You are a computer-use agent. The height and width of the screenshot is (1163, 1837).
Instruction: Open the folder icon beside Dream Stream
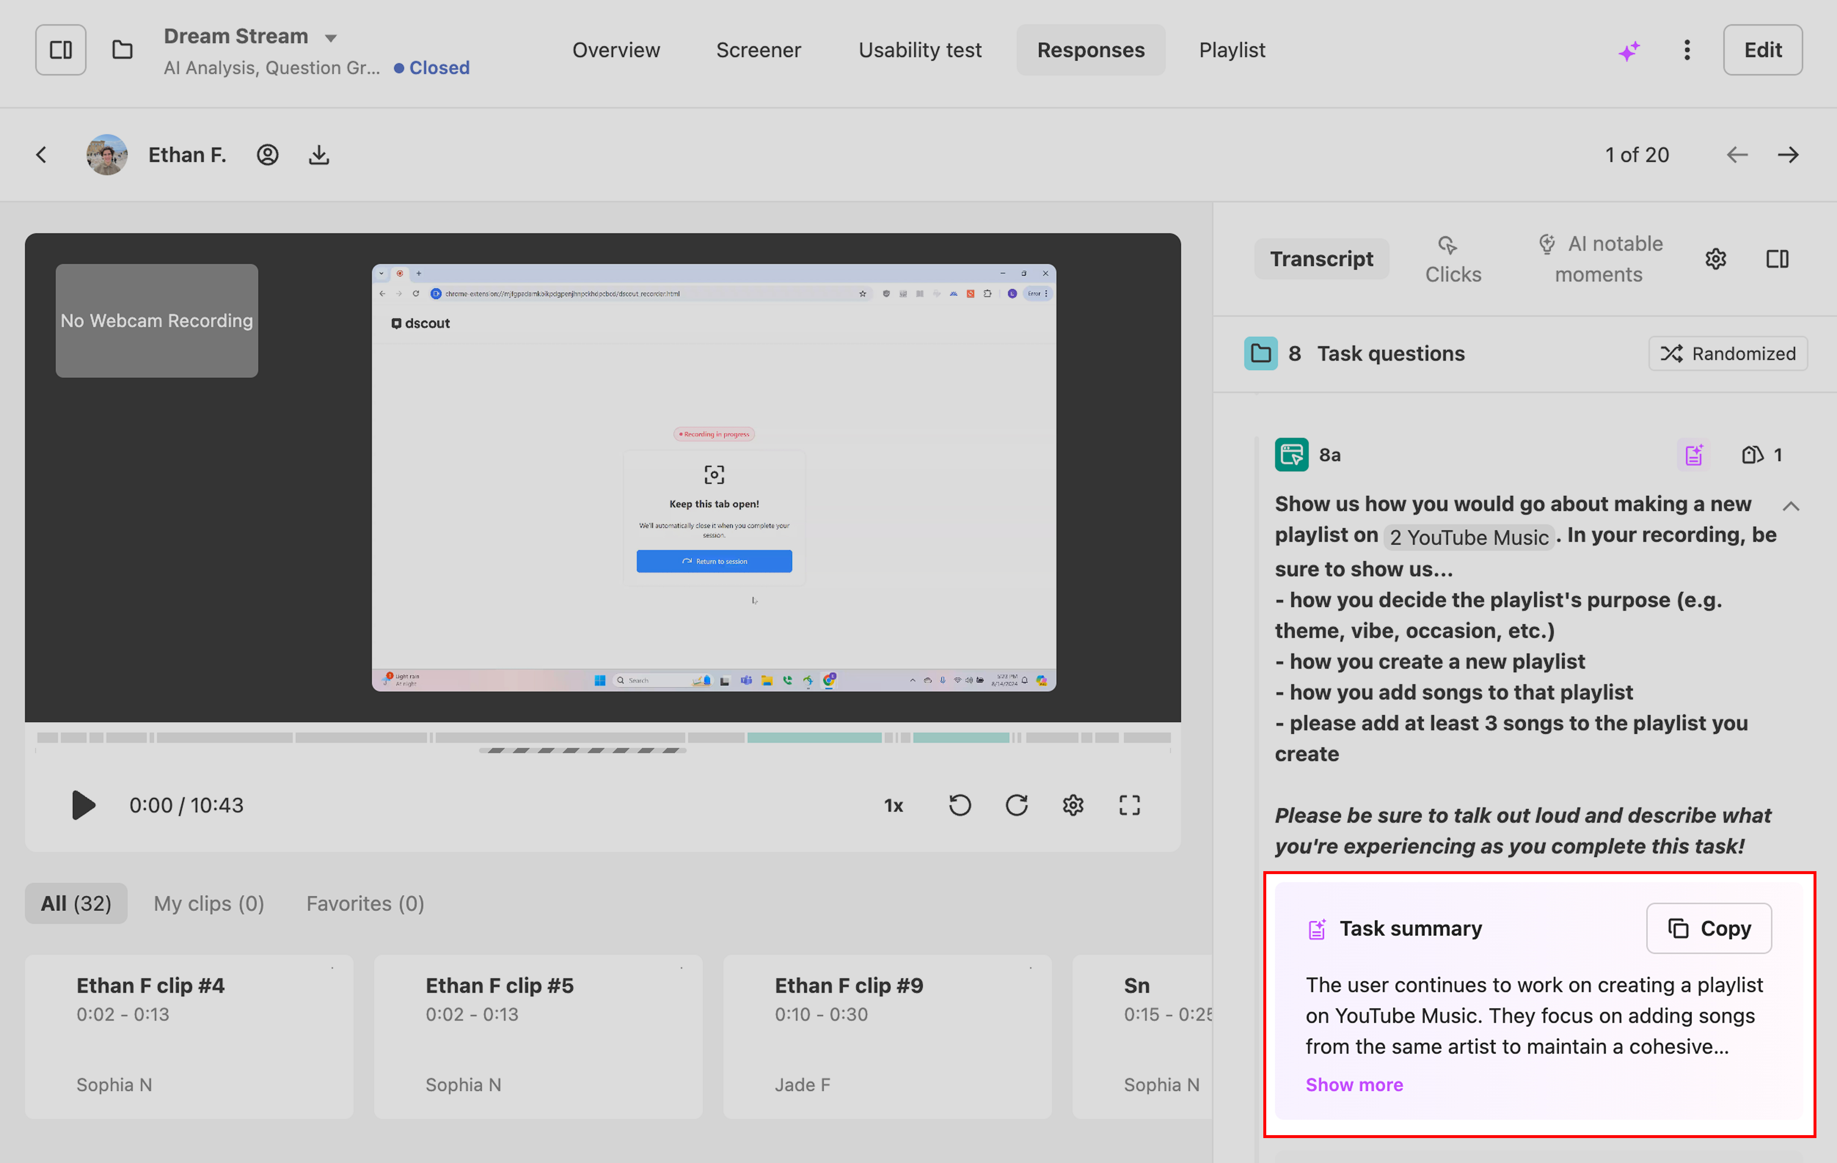122,50
